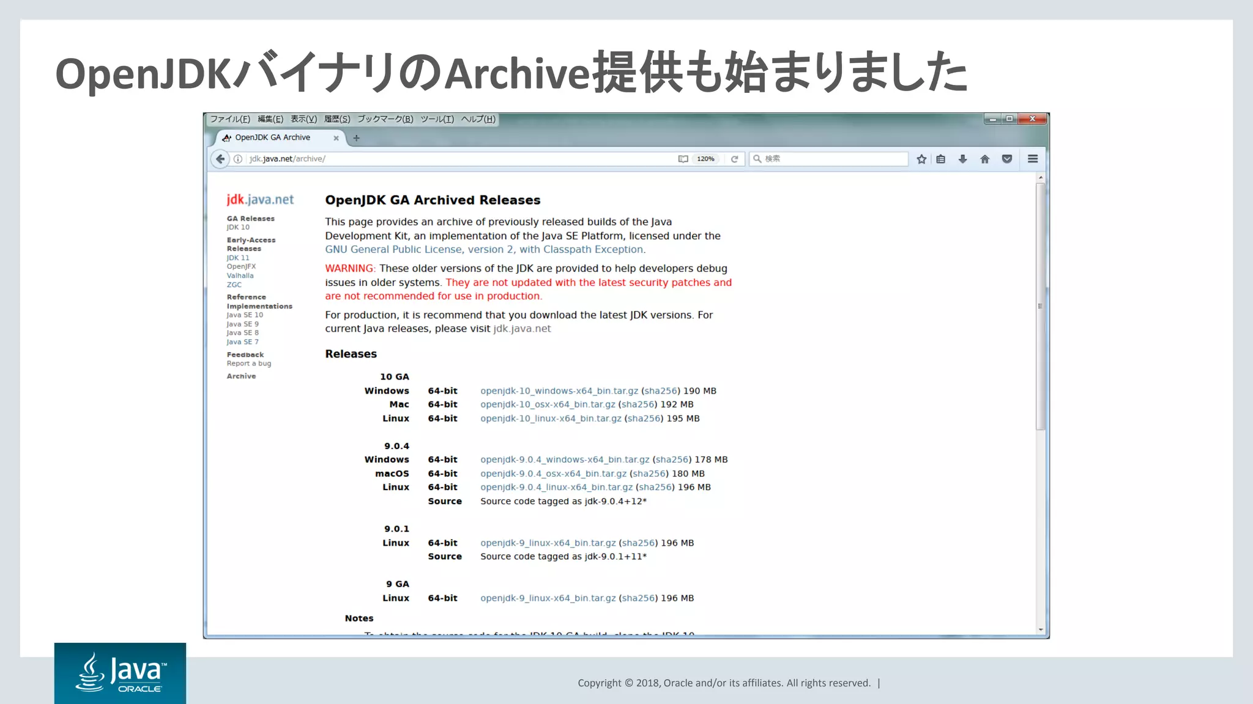Open sha256 for openjdk-10 Windows build
The height and width of the screenshot is (704, 1253).
point(661,391)
